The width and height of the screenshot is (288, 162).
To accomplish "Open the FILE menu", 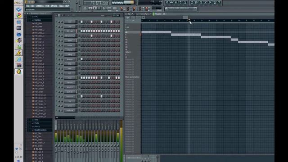I will (x=28, y=6).
